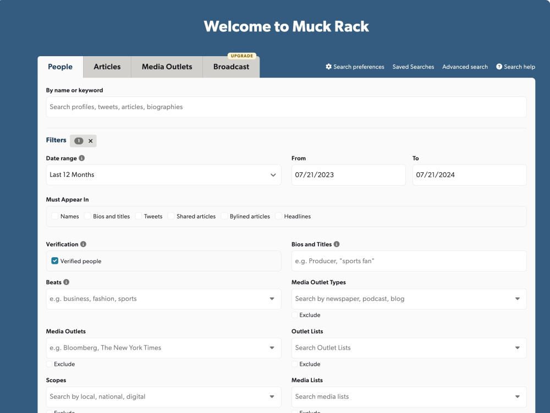Expand the Beats dropdown arrow

pos(272,299)
